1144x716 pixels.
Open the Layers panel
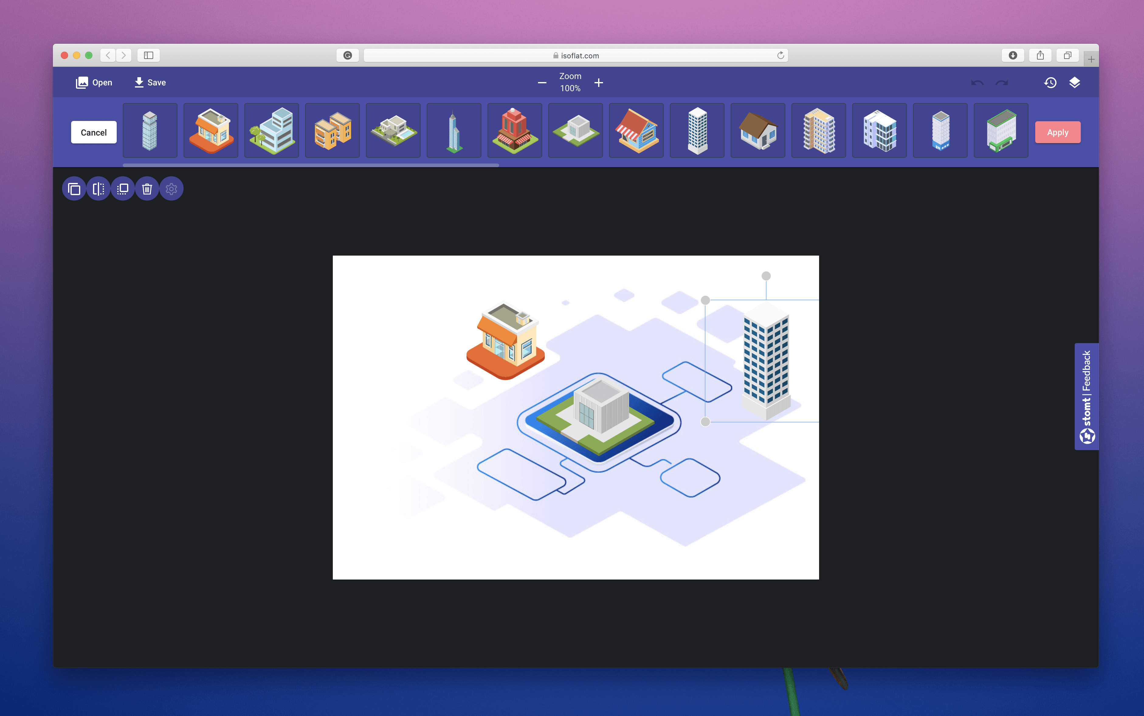[1075, 82]
